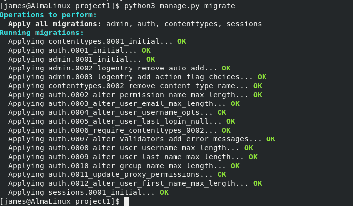Click the last '[james@AlmaLinux project1]$' prompt
353x206 pixels.
tap(60, 201)
